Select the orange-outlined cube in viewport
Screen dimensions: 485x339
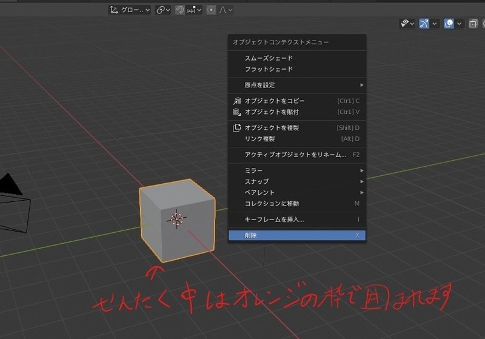(x=177, y=220)
